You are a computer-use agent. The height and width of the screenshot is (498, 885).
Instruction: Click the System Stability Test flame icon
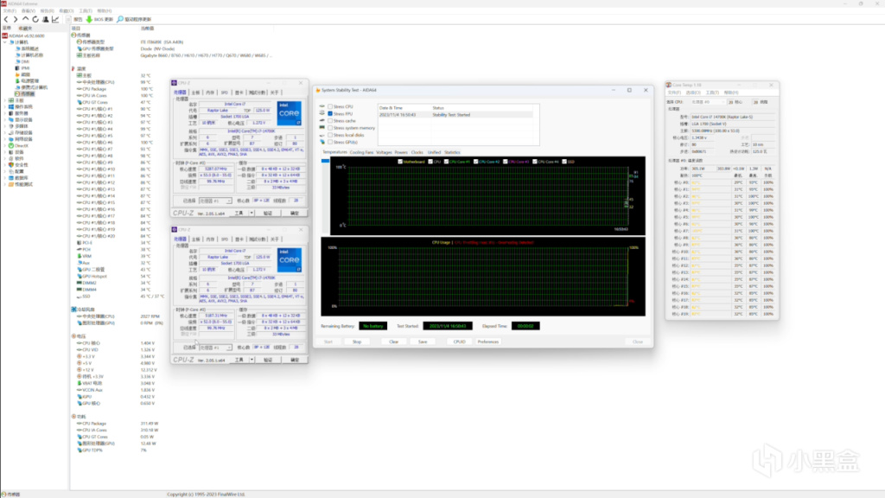click(318, 90)
